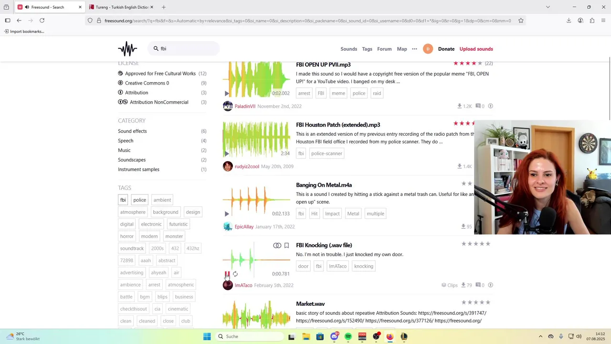This screenshot has height=344, width=611.
Task: Click download icon on FBI Houston Patch row
Action: [459, 166]
